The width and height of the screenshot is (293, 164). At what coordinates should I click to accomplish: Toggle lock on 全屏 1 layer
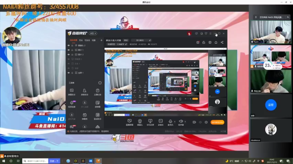pyautogui.click(x=72, y=73)
